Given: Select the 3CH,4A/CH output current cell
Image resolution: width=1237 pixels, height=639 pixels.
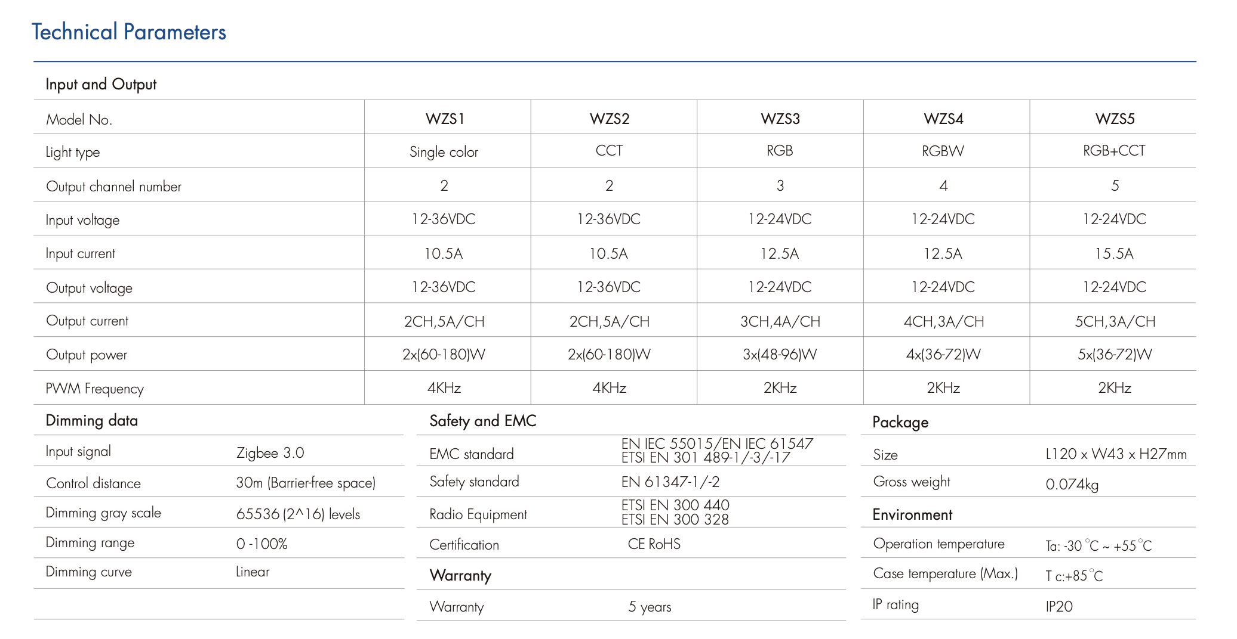Looking at the screenshot, I should point(780,321).
